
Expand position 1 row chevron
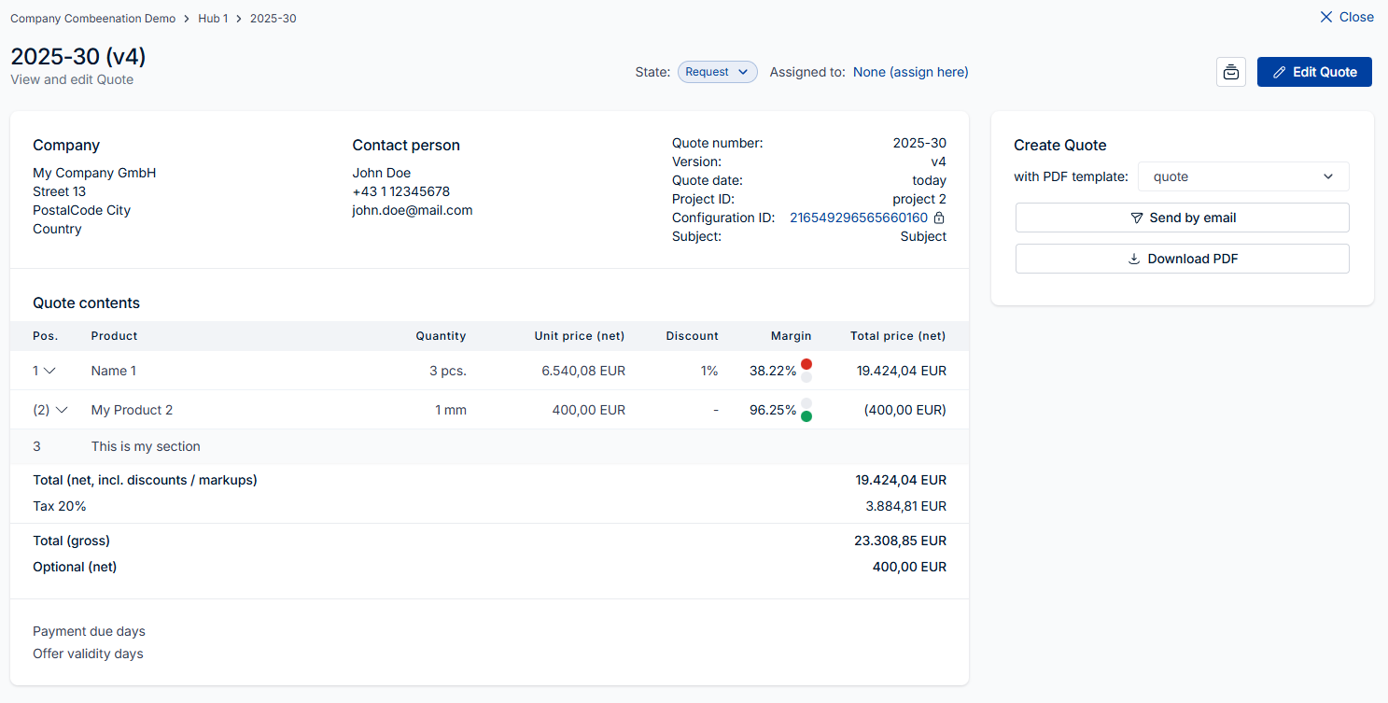click(49, 371)
